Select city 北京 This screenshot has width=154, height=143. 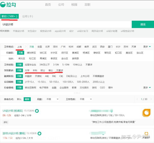(47, 47)
